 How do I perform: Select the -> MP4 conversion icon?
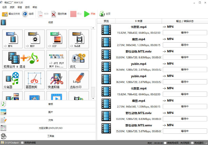point(12,39)
